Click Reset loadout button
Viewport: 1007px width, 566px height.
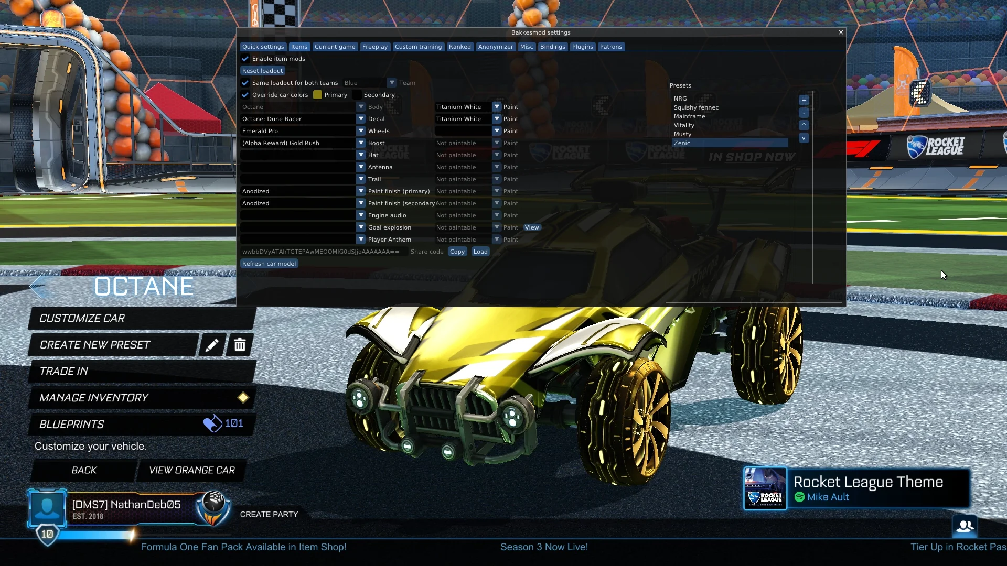(x=263, y=71)
